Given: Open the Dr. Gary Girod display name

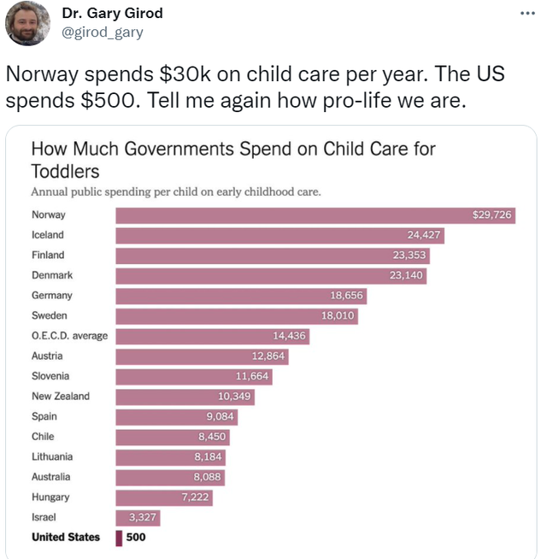Looking at the screenshot, I should (112, 13).
